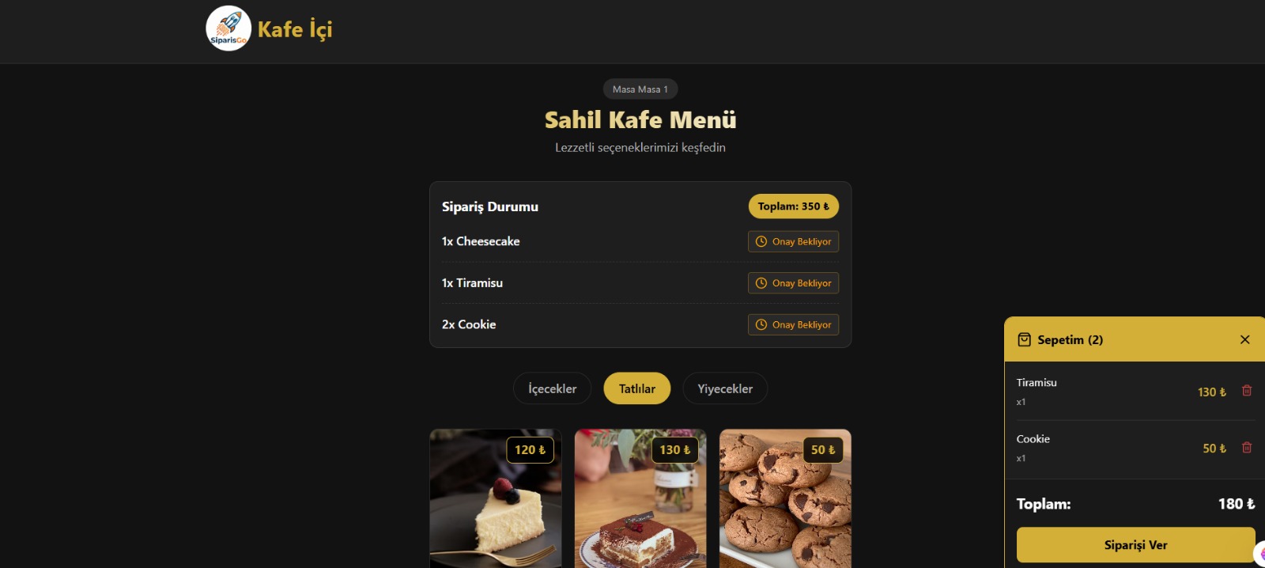Select the Tatlılar category tab
The height and width of the screenshot is (568, 1265).
point(637,388)
